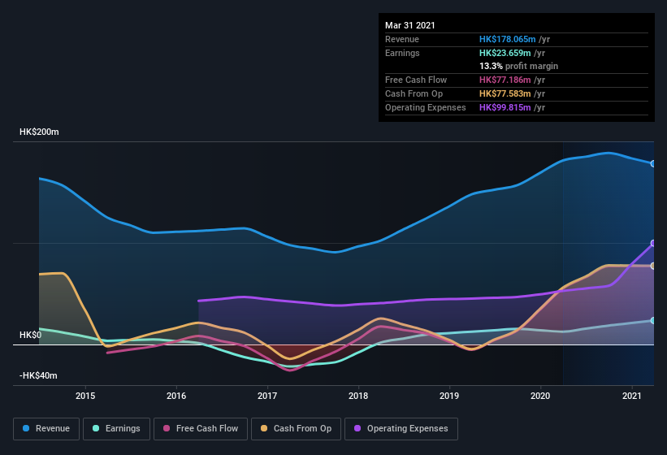Click the HK$99.815m operating expenses value
Screen dimensions: 667x455
click(505, 107)
